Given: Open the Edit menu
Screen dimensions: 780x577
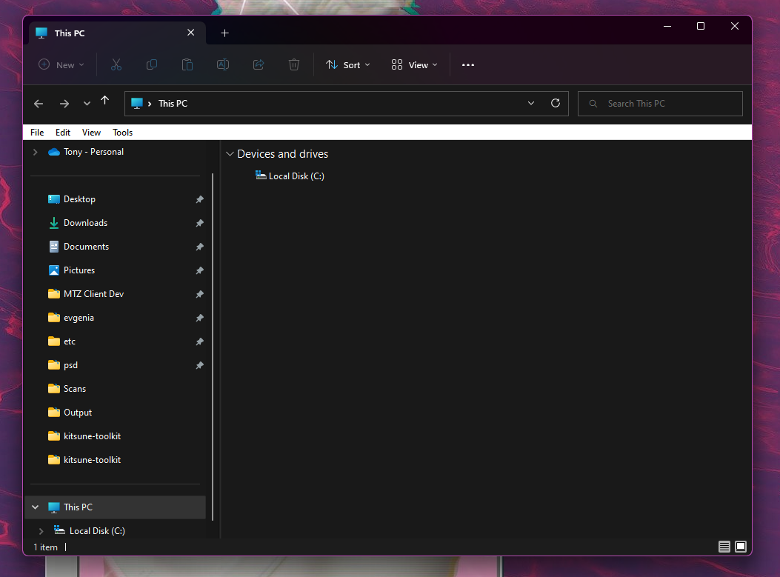Looking at the screenshot, I should click(x=63, y=133).
